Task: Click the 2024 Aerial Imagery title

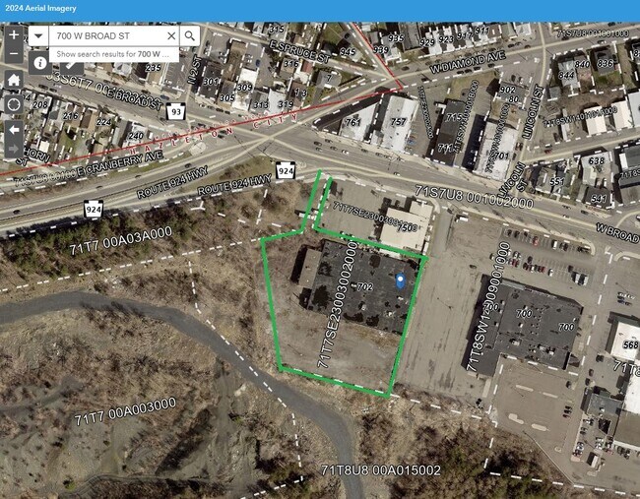Action: pos(40,8)
